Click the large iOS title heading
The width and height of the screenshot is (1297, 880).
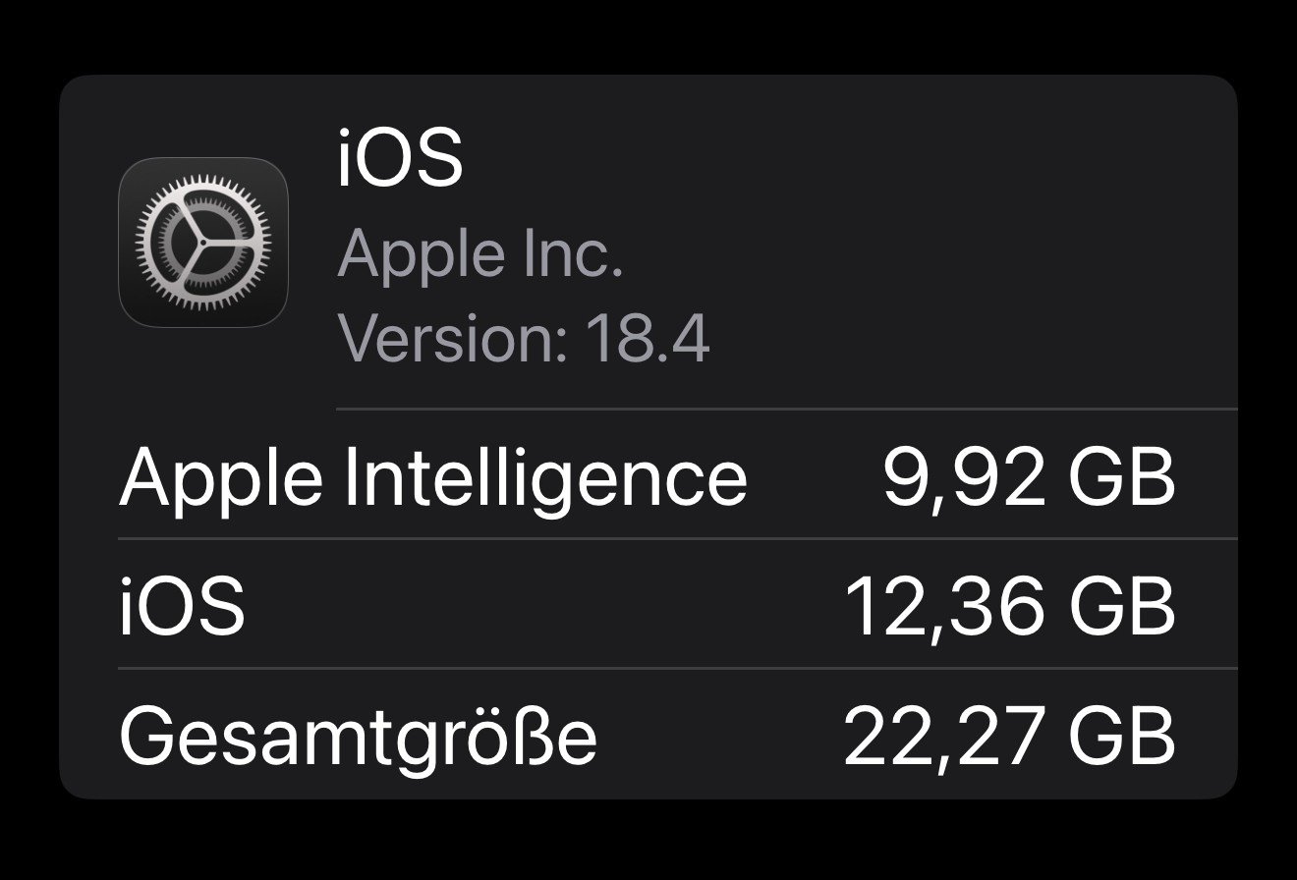tap(399, 159)
